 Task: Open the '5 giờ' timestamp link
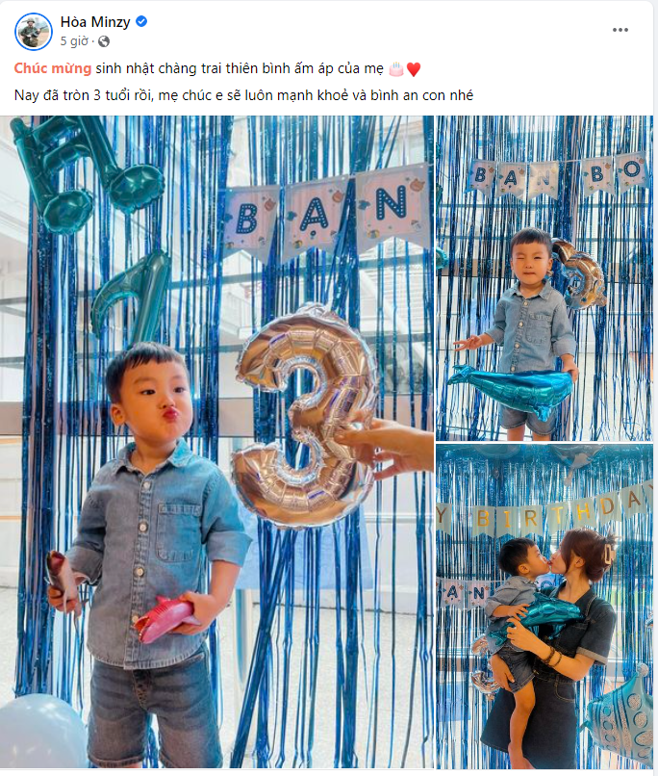(x=74, y=41)
